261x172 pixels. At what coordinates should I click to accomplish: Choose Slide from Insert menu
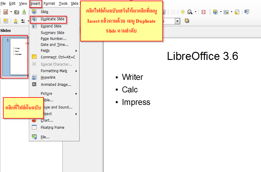coord(54,12)
